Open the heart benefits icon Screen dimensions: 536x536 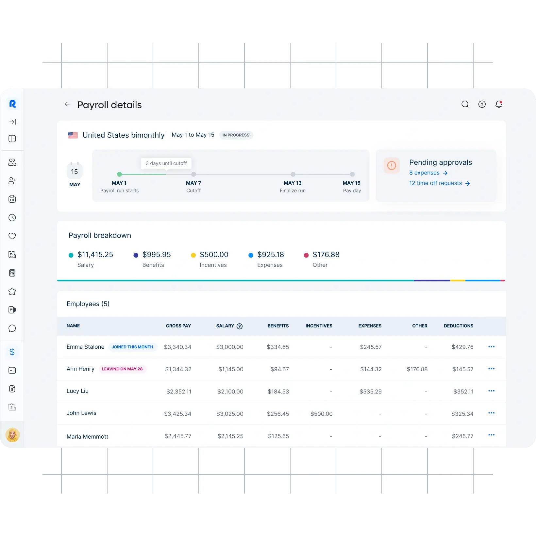point(12,236)
